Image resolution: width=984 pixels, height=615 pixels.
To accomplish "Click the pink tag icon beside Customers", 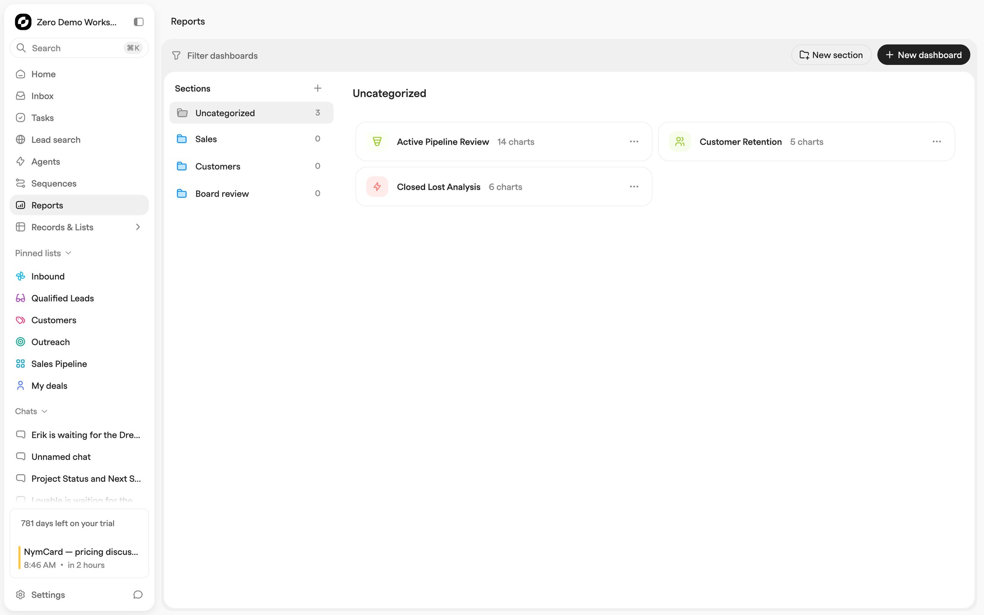I will (x=20, y=320).
